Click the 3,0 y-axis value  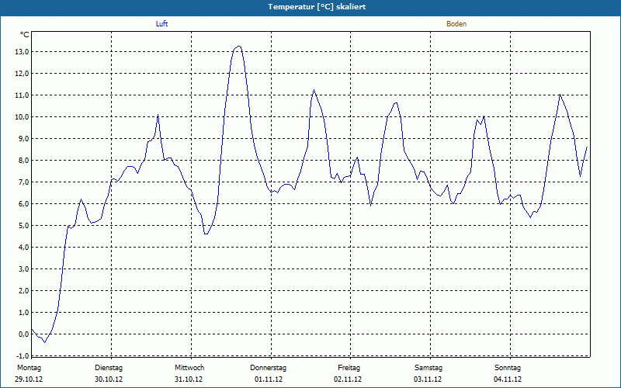23,268
